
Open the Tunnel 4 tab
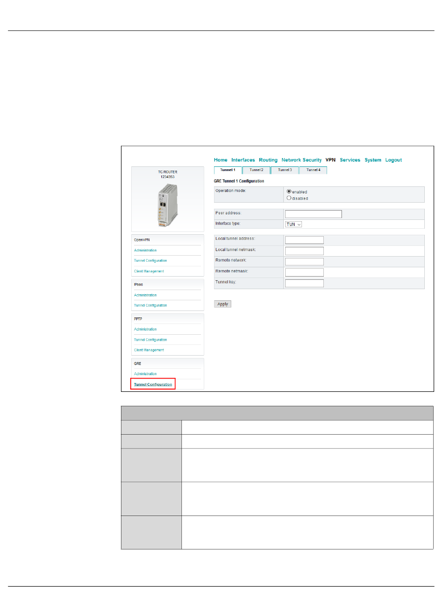click(313, 170)
